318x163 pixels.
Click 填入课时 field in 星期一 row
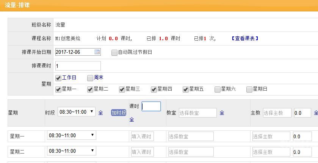(143, 136)
